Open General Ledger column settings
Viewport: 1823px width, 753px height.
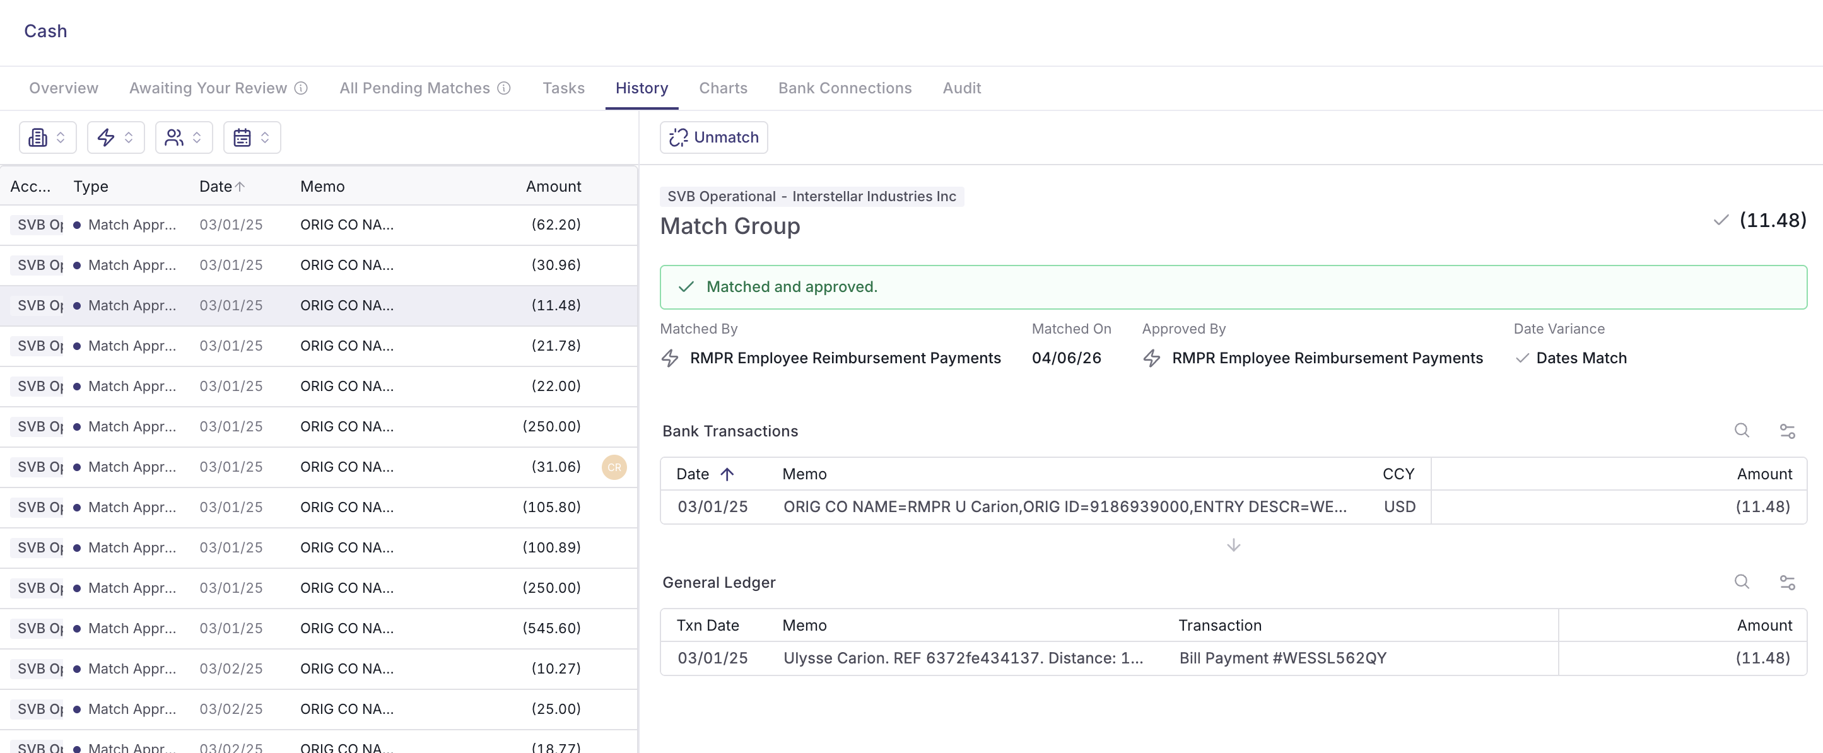tap(1787, 581)
